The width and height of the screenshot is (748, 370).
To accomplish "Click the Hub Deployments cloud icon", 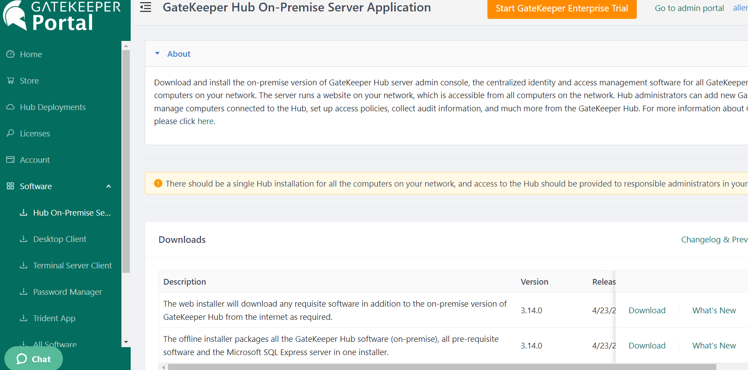I will 11,107.
